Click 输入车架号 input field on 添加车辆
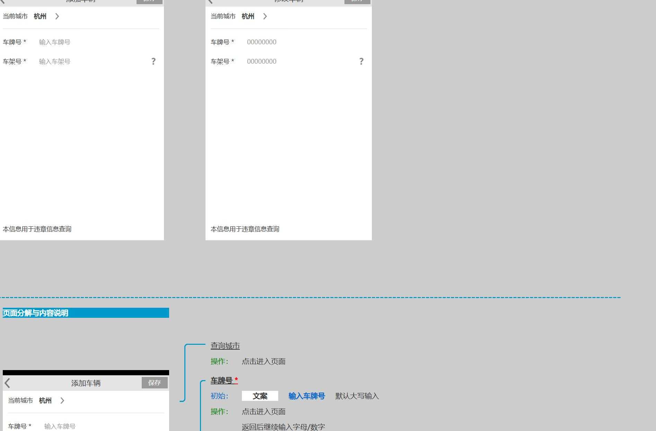This screenshot has height=431, width=656. pyautogui.click(x=54, y=61)
